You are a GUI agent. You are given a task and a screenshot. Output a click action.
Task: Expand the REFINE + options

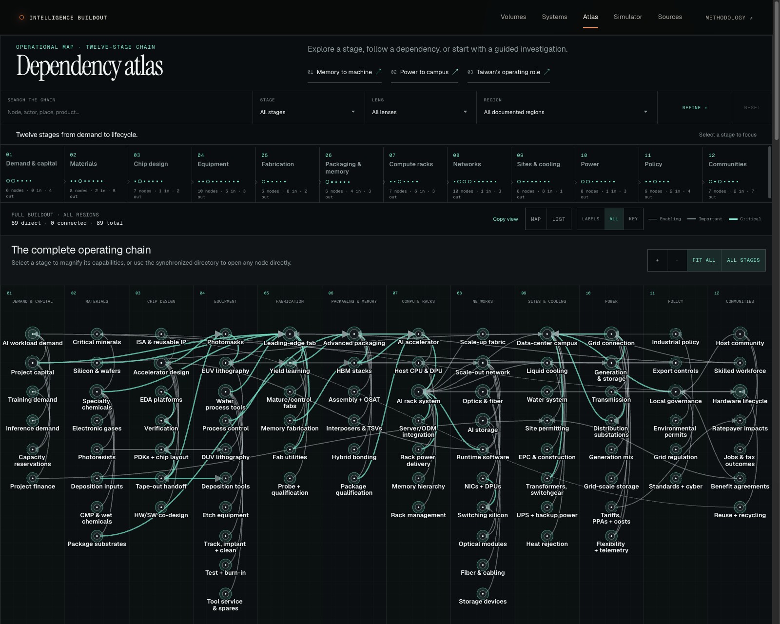[x=695, y=108]
